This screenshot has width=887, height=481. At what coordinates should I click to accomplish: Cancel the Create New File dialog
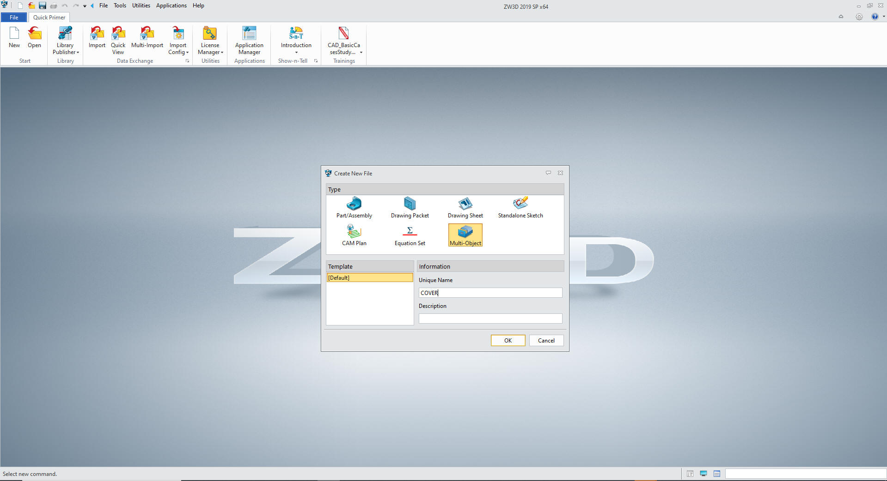pyautogui.click(x=546, y=340)
